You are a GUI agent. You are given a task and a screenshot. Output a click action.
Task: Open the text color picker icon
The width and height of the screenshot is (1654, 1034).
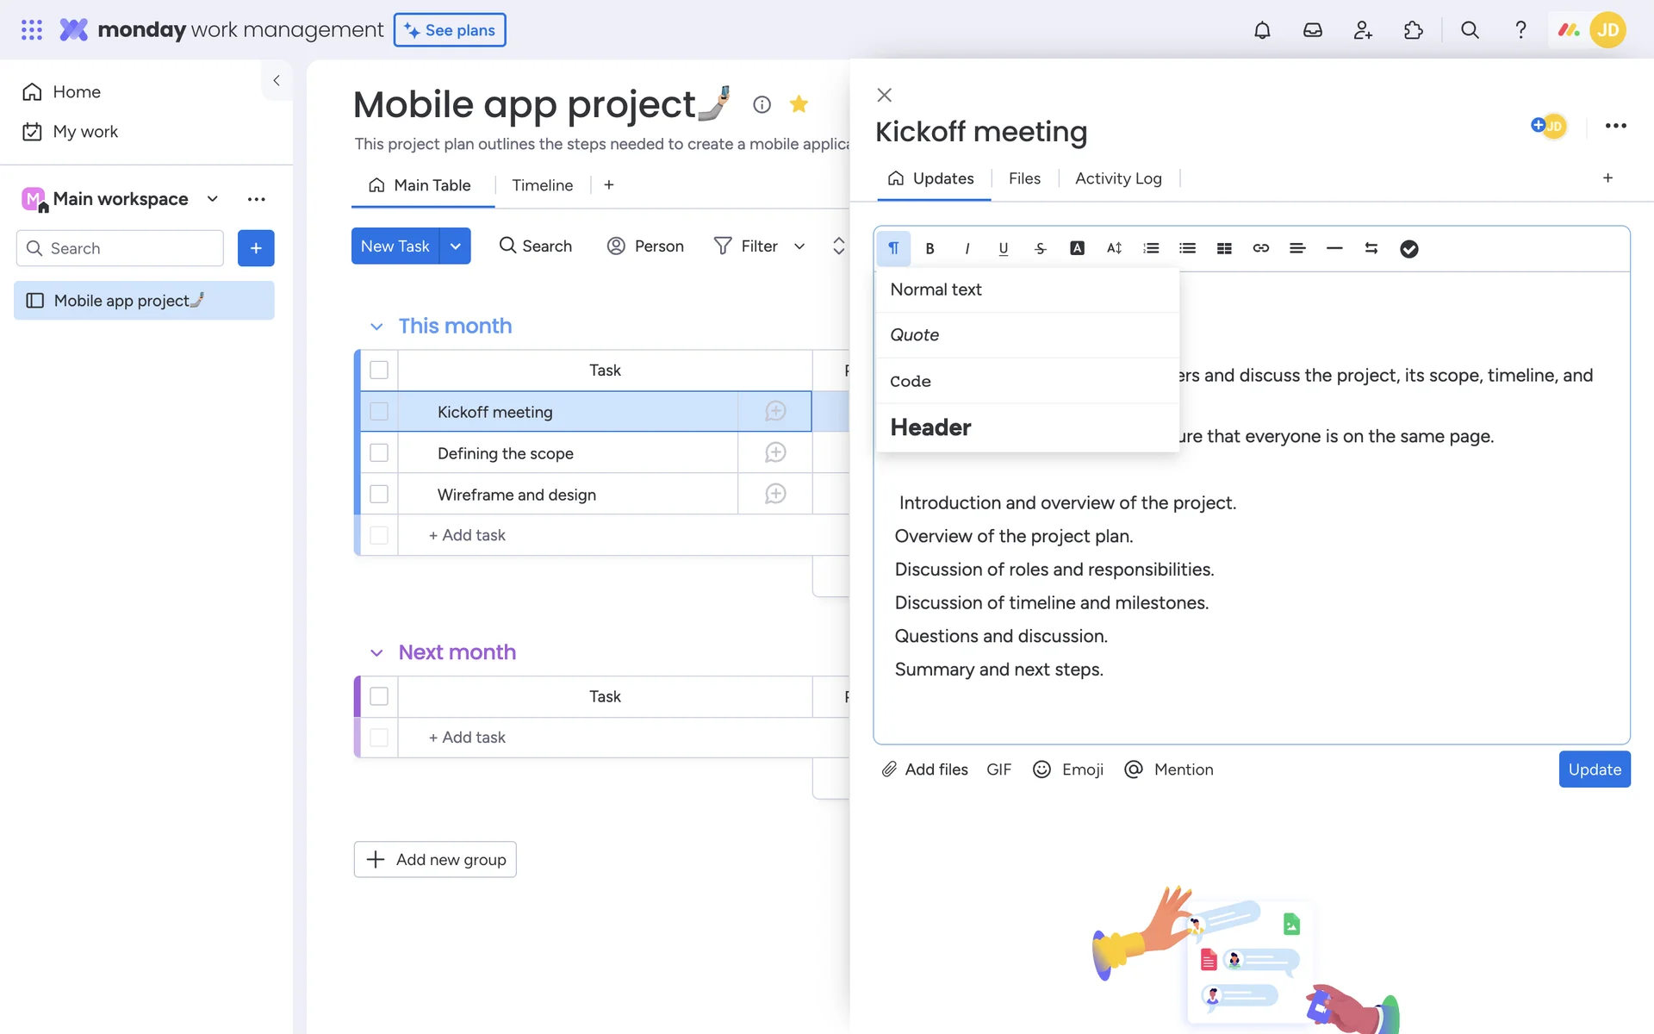click(x=1077, y=248)
